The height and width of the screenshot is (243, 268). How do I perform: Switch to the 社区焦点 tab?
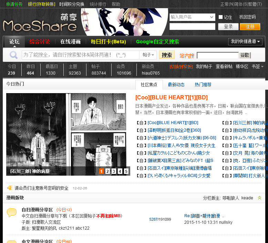pos(149,85)
